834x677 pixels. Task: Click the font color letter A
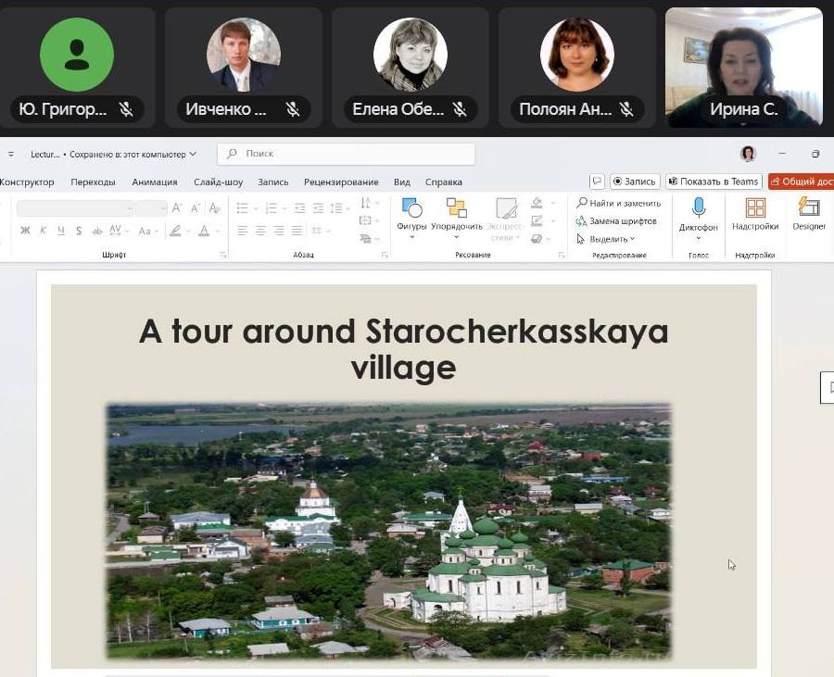pos(204,231)
